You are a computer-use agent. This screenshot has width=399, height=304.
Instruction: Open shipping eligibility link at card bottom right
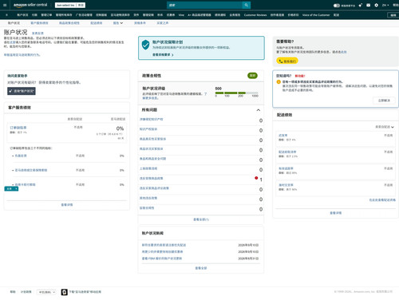pos(382,200)
